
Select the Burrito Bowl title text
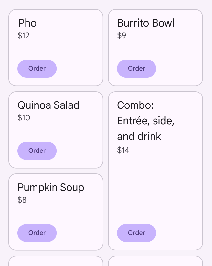(145, 23)
